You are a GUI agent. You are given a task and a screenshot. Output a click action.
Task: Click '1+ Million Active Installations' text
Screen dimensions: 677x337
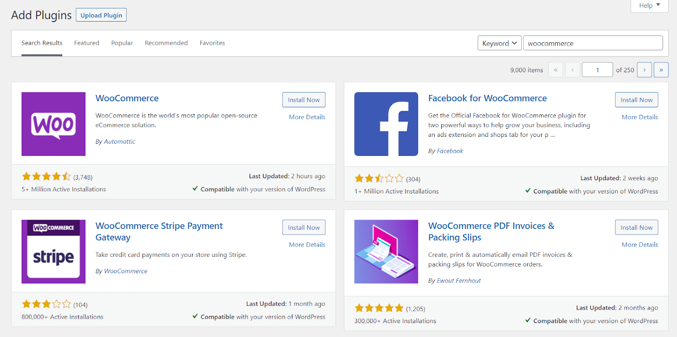[396, 191]
